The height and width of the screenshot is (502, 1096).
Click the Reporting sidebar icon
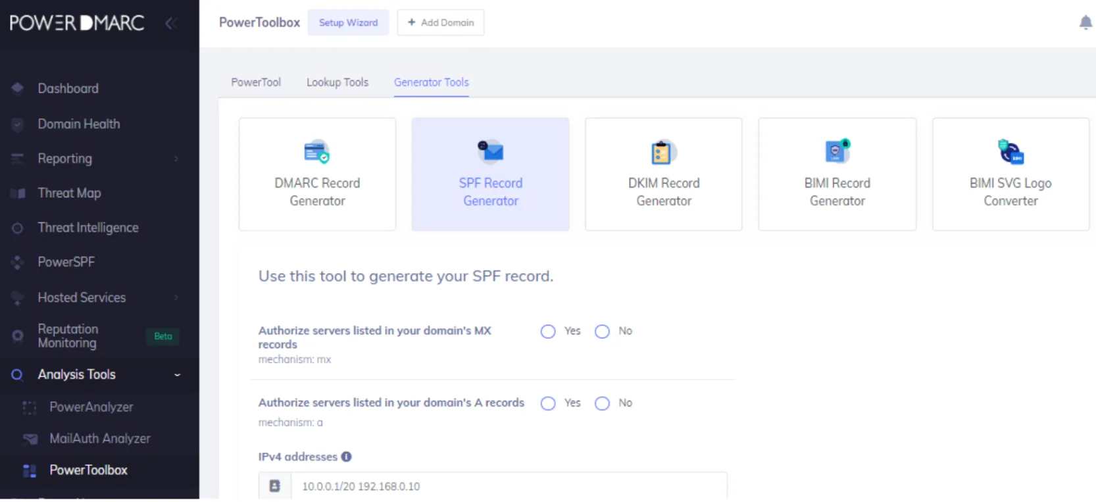coord(18,159)
